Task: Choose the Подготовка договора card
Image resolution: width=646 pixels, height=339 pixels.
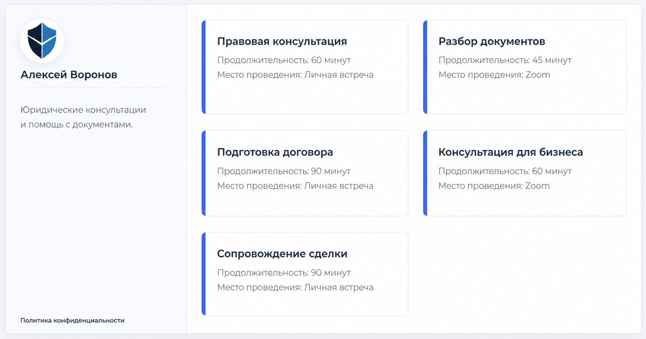Action: (305, 173)
